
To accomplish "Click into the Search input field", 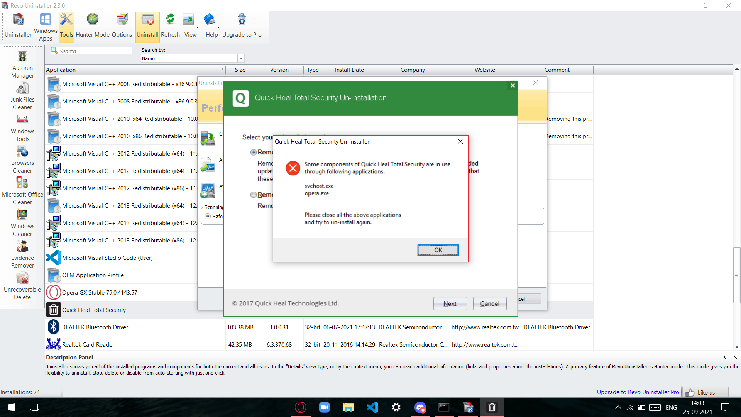I will click(x=95, y=51).
